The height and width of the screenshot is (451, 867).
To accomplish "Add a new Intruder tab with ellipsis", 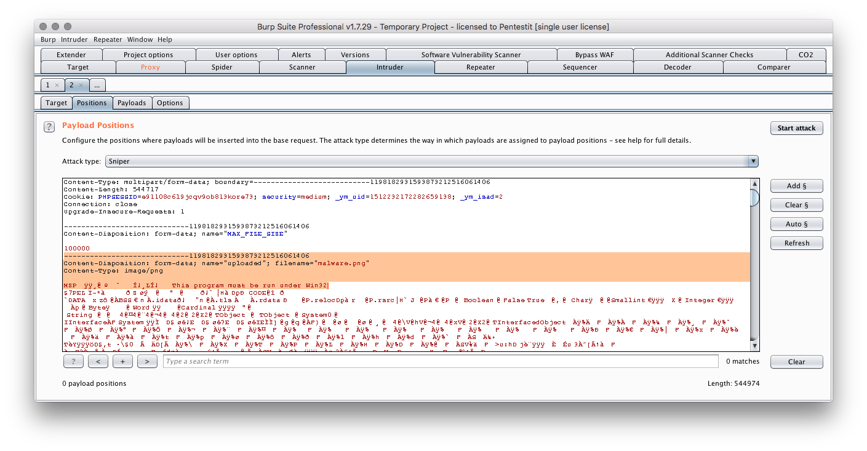I will coord(97,85).
